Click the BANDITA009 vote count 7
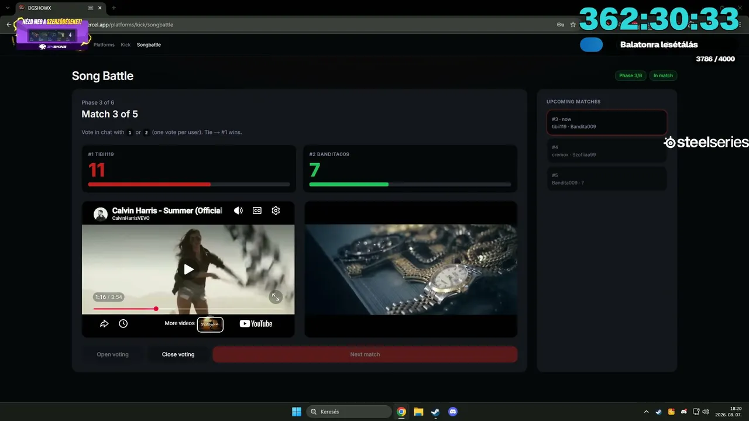 [315, 170]
